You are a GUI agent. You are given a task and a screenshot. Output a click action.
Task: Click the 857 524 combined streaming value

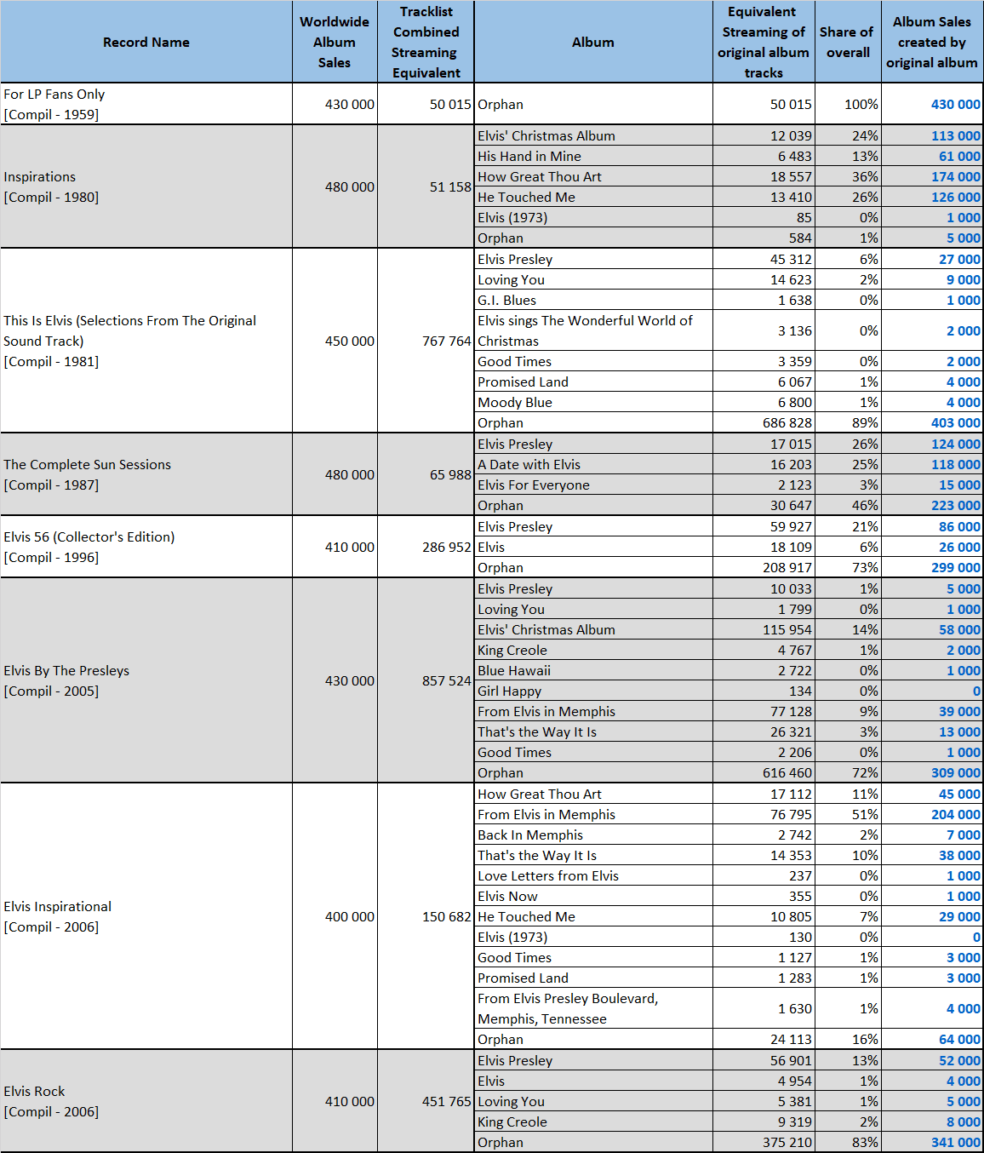point(426,680)
